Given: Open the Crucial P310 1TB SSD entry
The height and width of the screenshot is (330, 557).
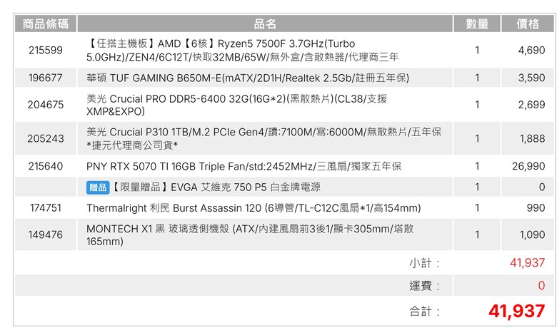Looking at the screenshot, I should (264, 138).
